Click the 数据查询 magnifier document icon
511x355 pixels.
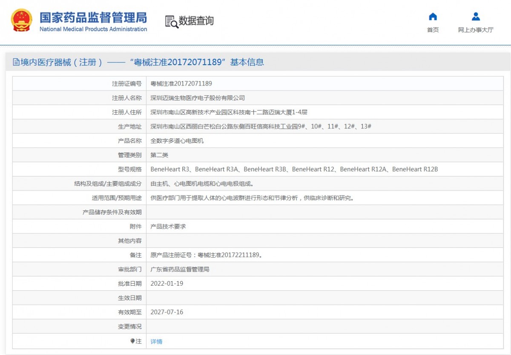click(x=171, y=21)
